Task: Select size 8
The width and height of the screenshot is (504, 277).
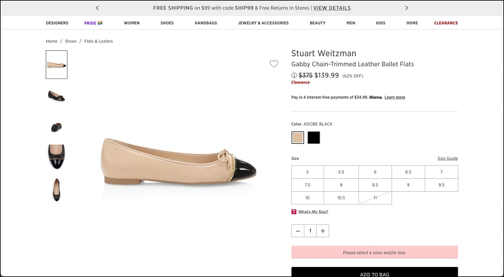Action: click(341, 185)
